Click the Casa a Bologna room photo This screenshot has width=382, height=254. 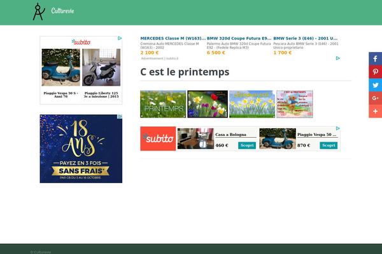(x=195, y=138)
